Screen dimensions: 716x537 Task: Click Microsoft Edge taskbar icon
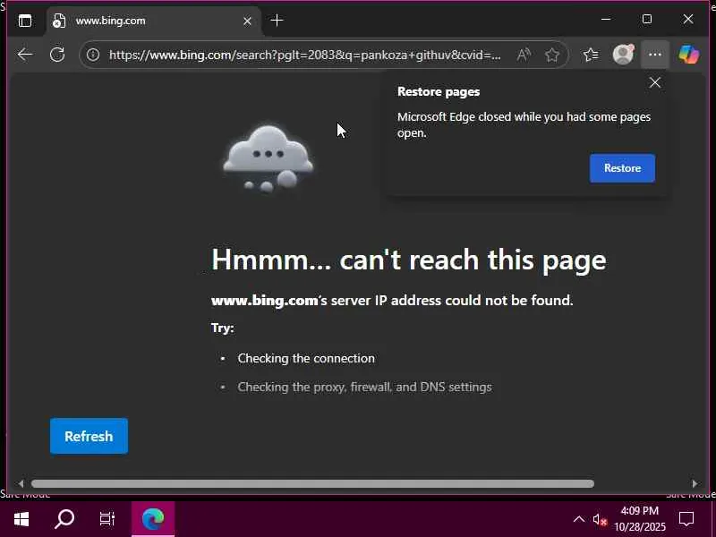click(153, 519)
